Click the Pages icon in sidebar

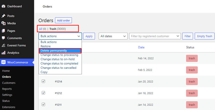click(x=3, y=31)
